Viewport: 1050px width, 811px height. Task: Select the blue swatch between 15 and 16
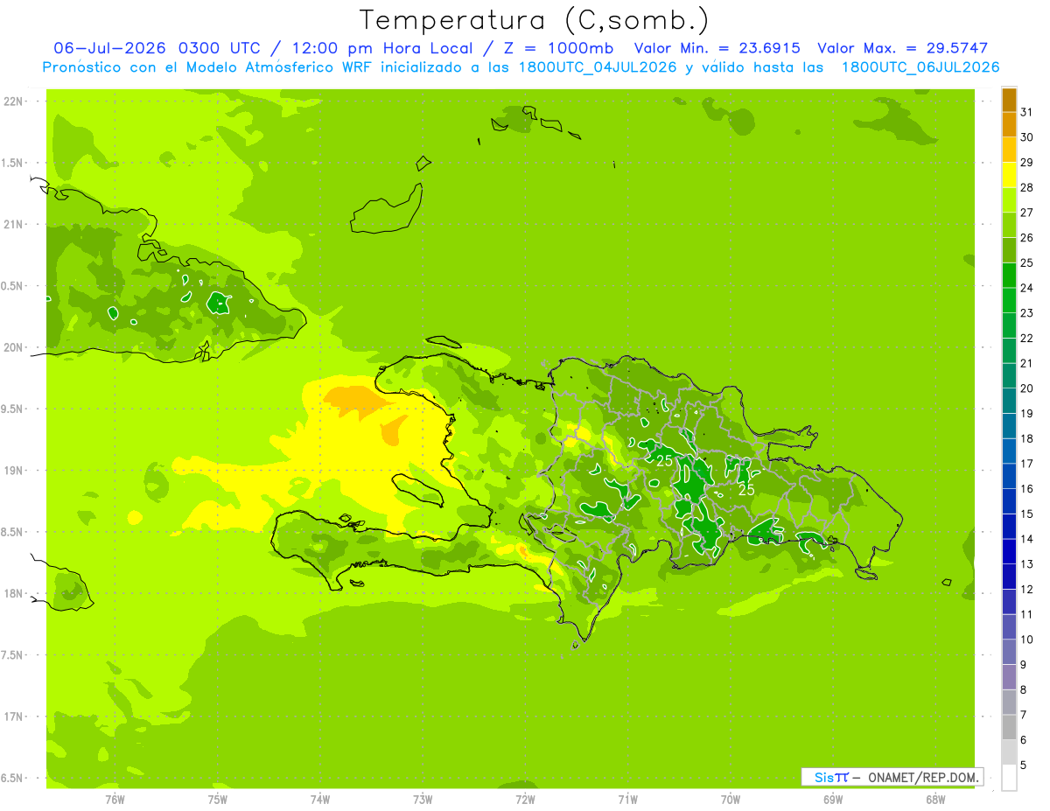(1009, 501)
